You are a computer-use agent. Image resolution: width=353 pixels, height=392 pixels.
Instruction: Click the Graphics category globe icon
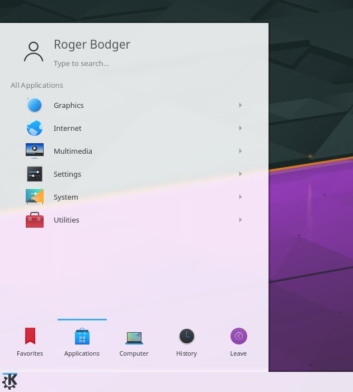coord(35,105)
